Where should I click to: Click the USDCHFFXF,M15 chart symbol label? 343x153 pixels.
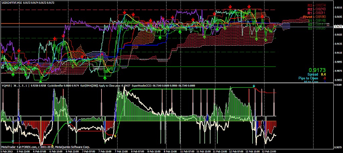(13, 2)
